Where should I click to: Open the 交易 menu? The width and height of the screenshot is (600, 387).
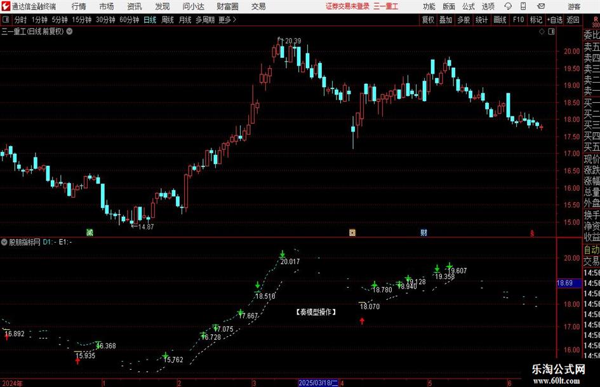(x=258, y=6)
